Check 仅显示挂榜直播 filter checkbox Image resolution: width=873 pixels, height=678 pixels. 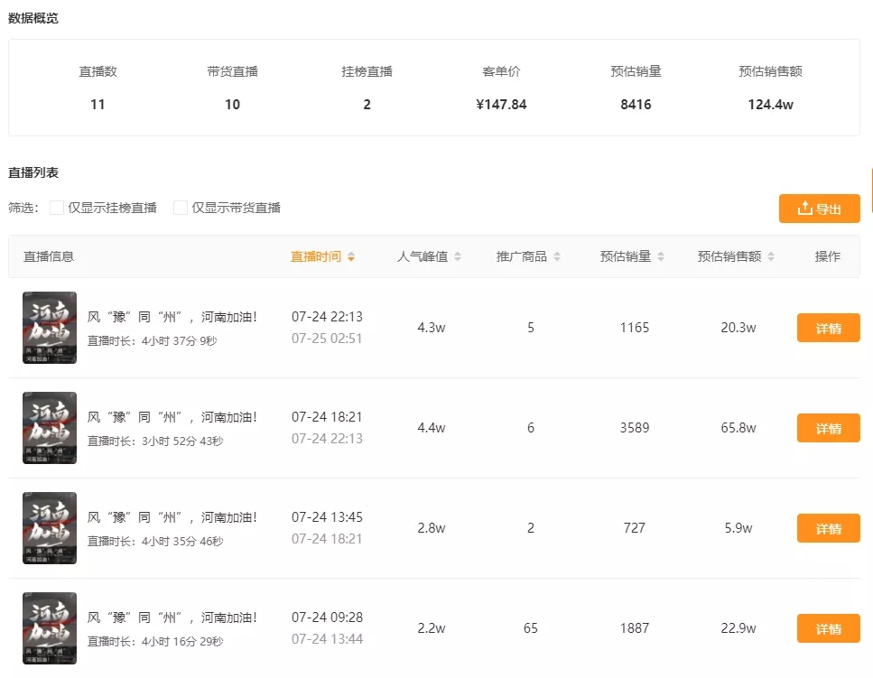tap(57, 208)
